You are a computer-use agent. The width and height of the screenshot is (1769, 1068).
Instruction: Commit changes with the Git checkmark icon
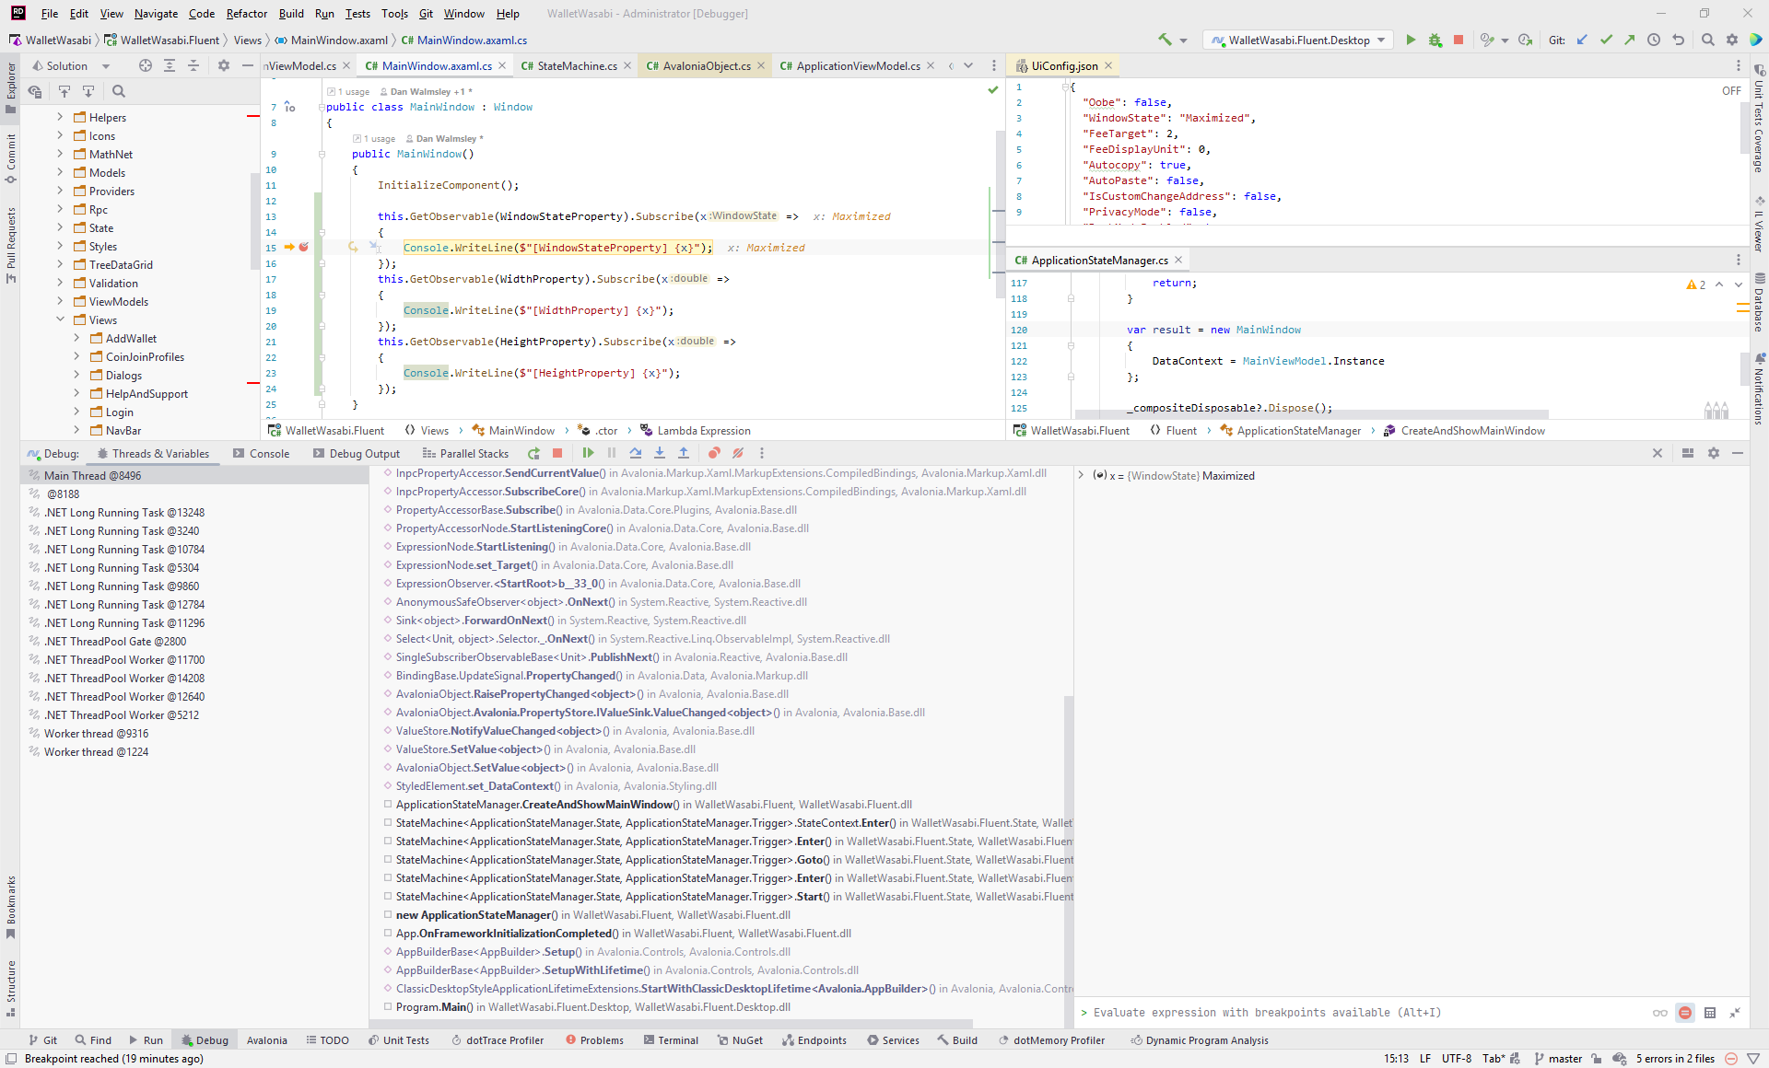1606,40
